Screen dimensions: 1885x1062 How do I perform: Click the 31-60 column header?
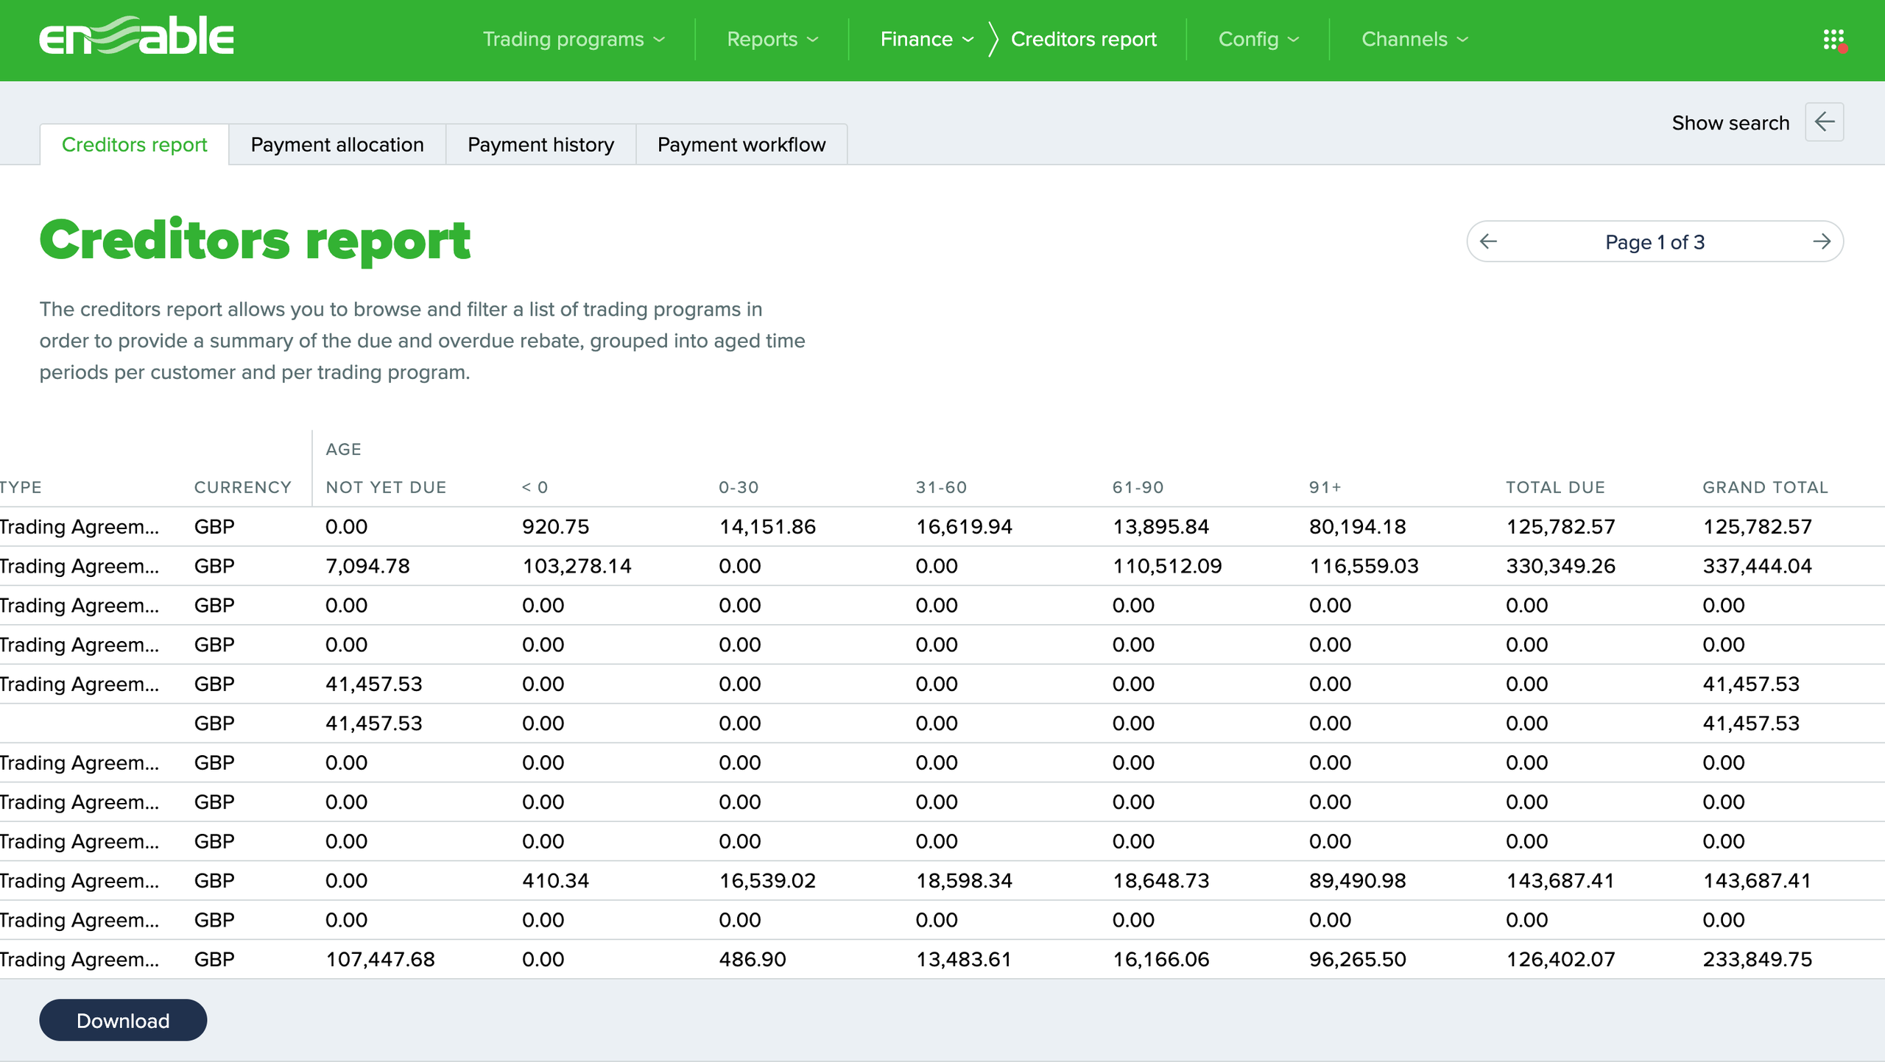(941, 487)
